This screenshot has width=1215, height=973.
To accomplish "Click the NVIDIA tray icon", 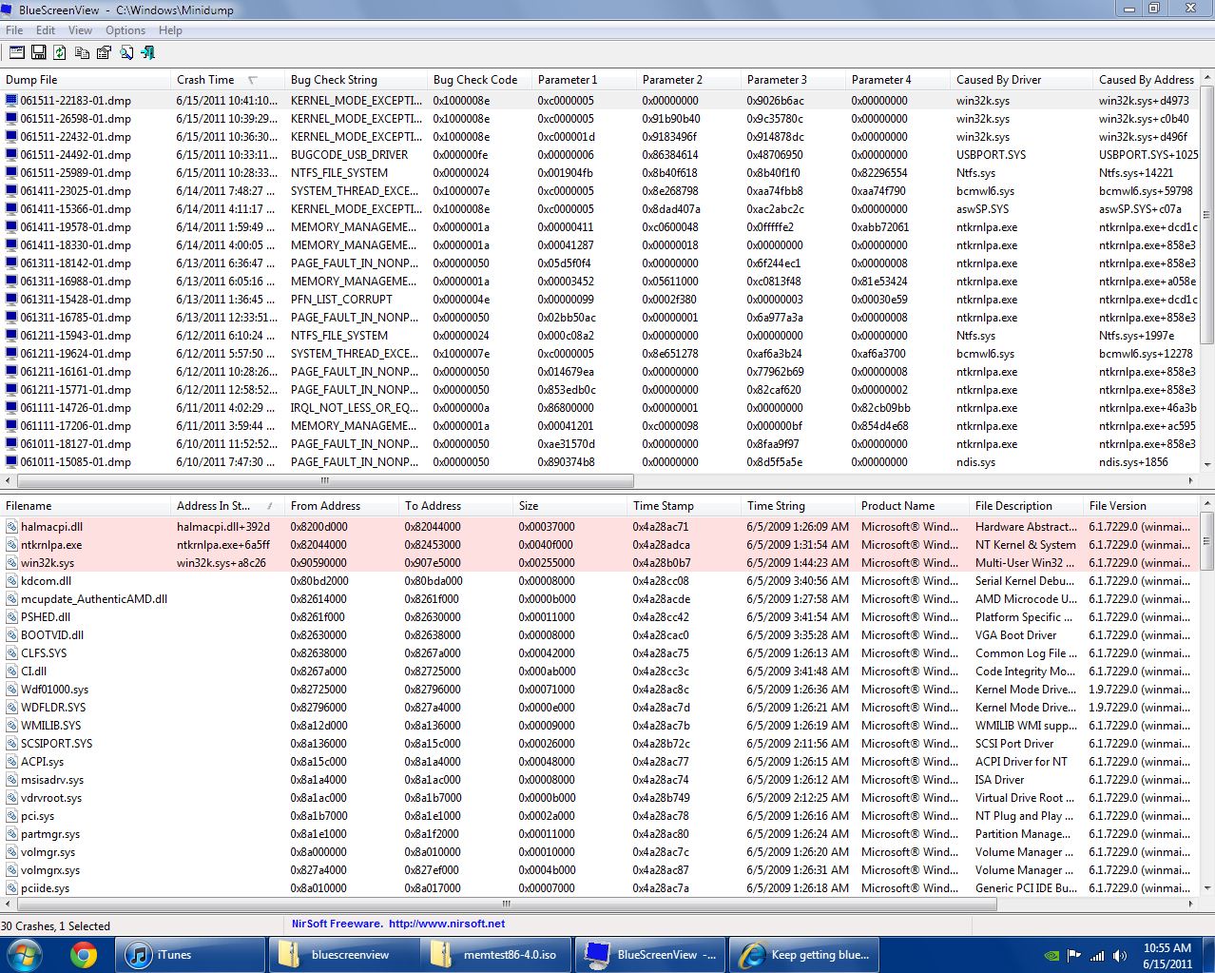I will coord(1052,956).
